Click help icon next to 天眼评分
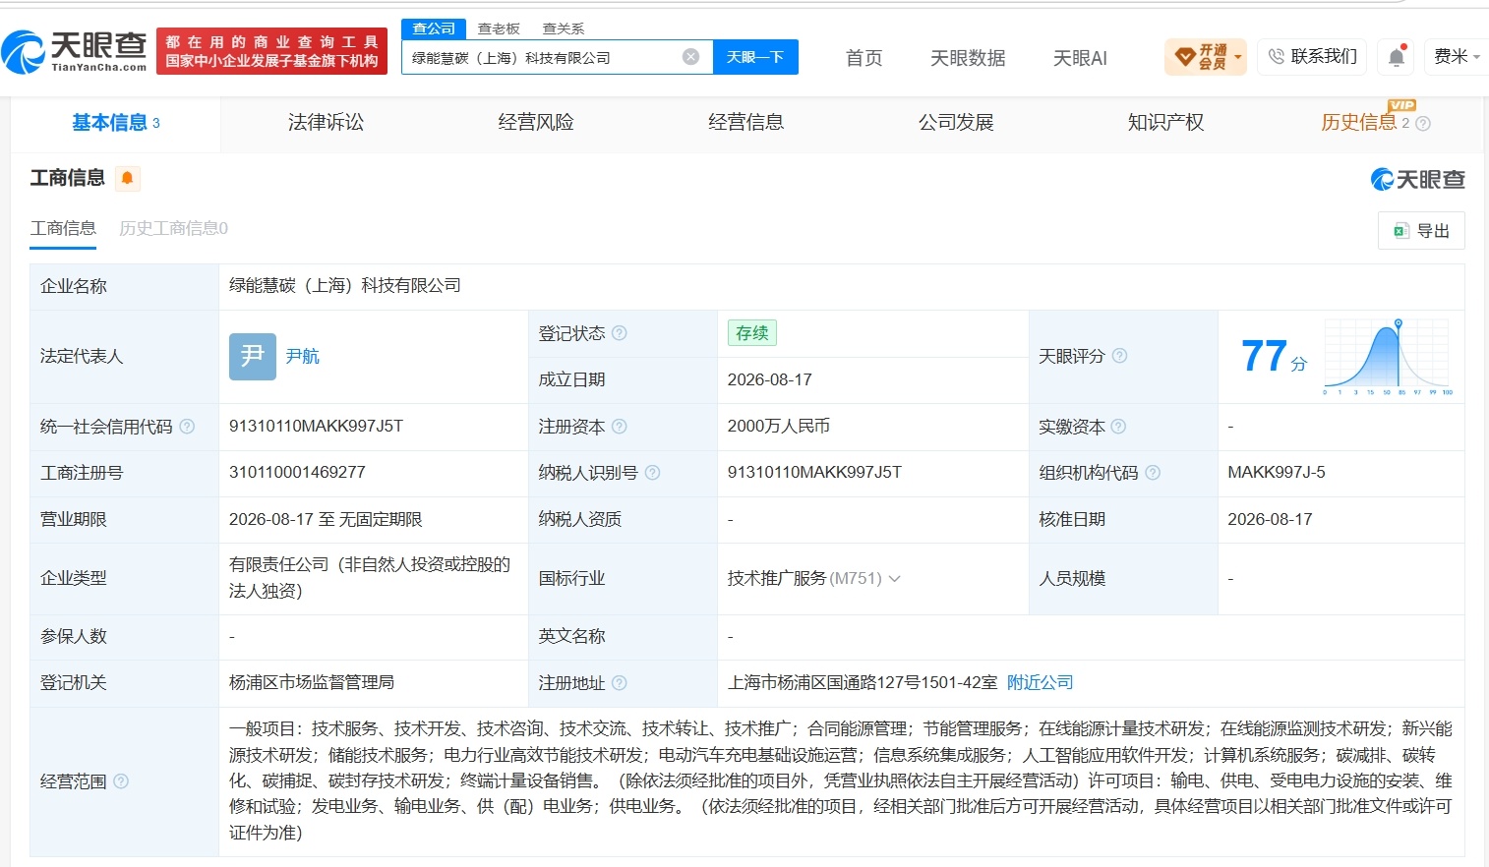 pyautogui.click(x=1119, y=356)
